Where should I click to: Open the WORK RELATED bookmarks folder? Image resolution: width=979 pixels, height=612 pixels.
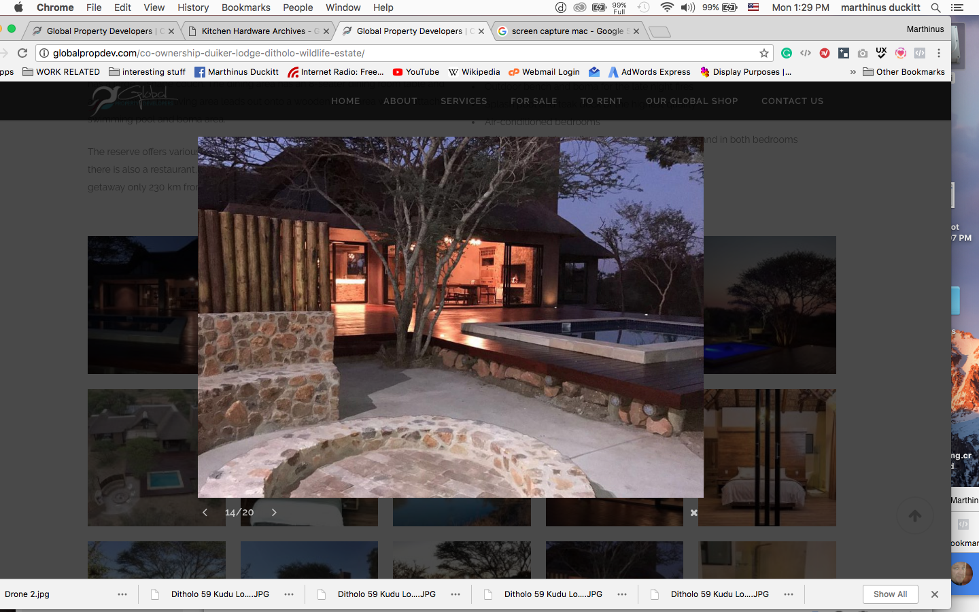point(61,72)
